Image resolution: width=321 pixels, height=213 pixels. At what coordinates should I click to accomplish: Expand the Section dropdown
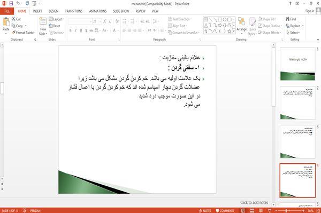(x=57, y=33)
